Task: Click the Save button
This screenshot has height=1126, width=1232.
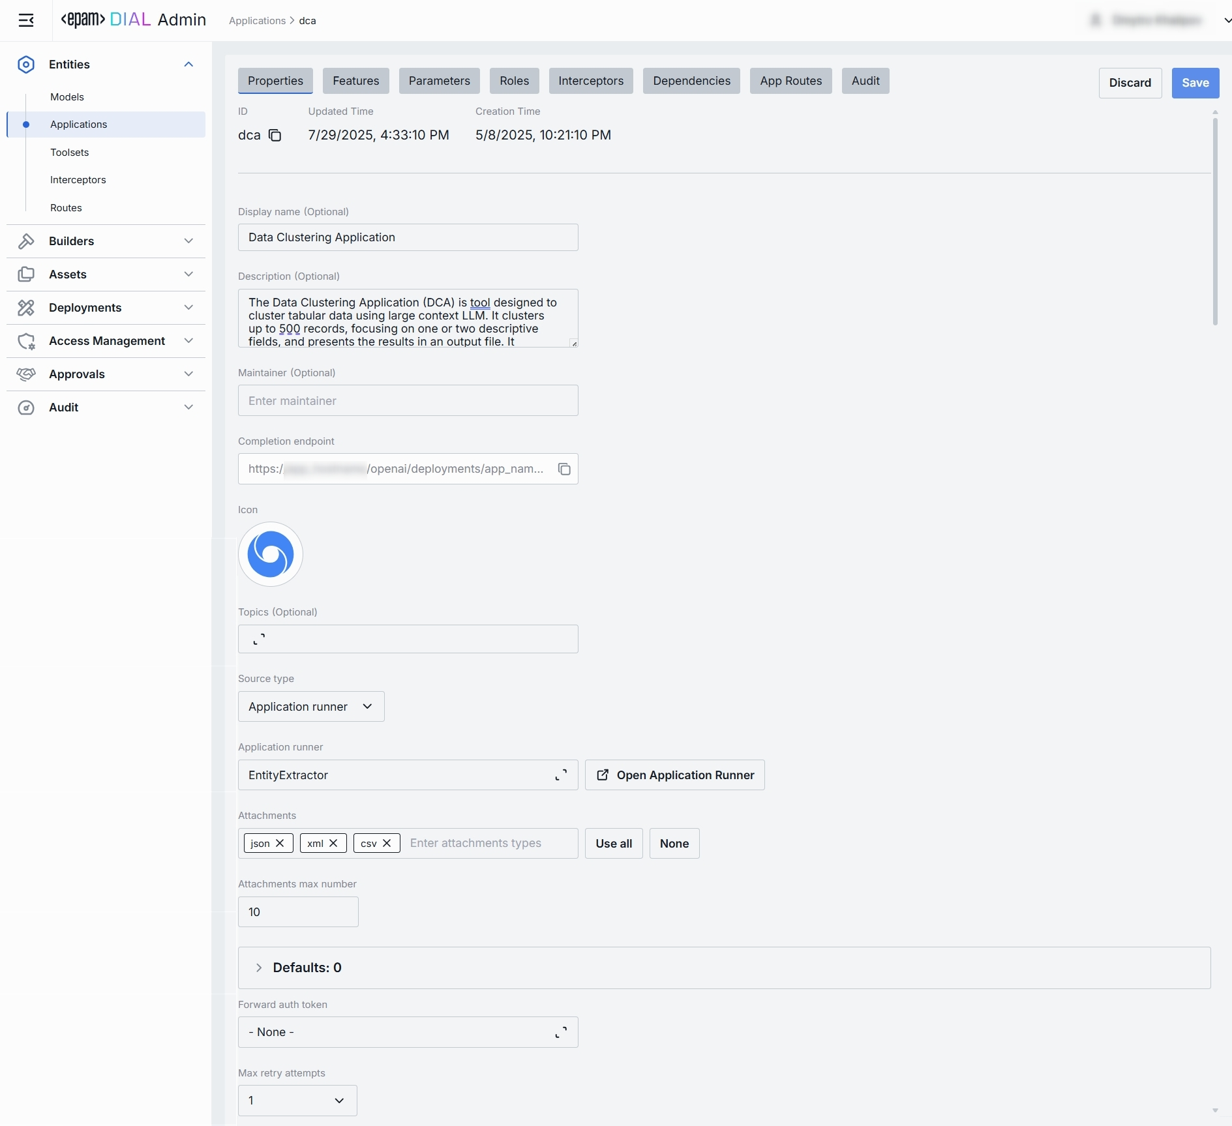Action: (x=1195, y=83)
